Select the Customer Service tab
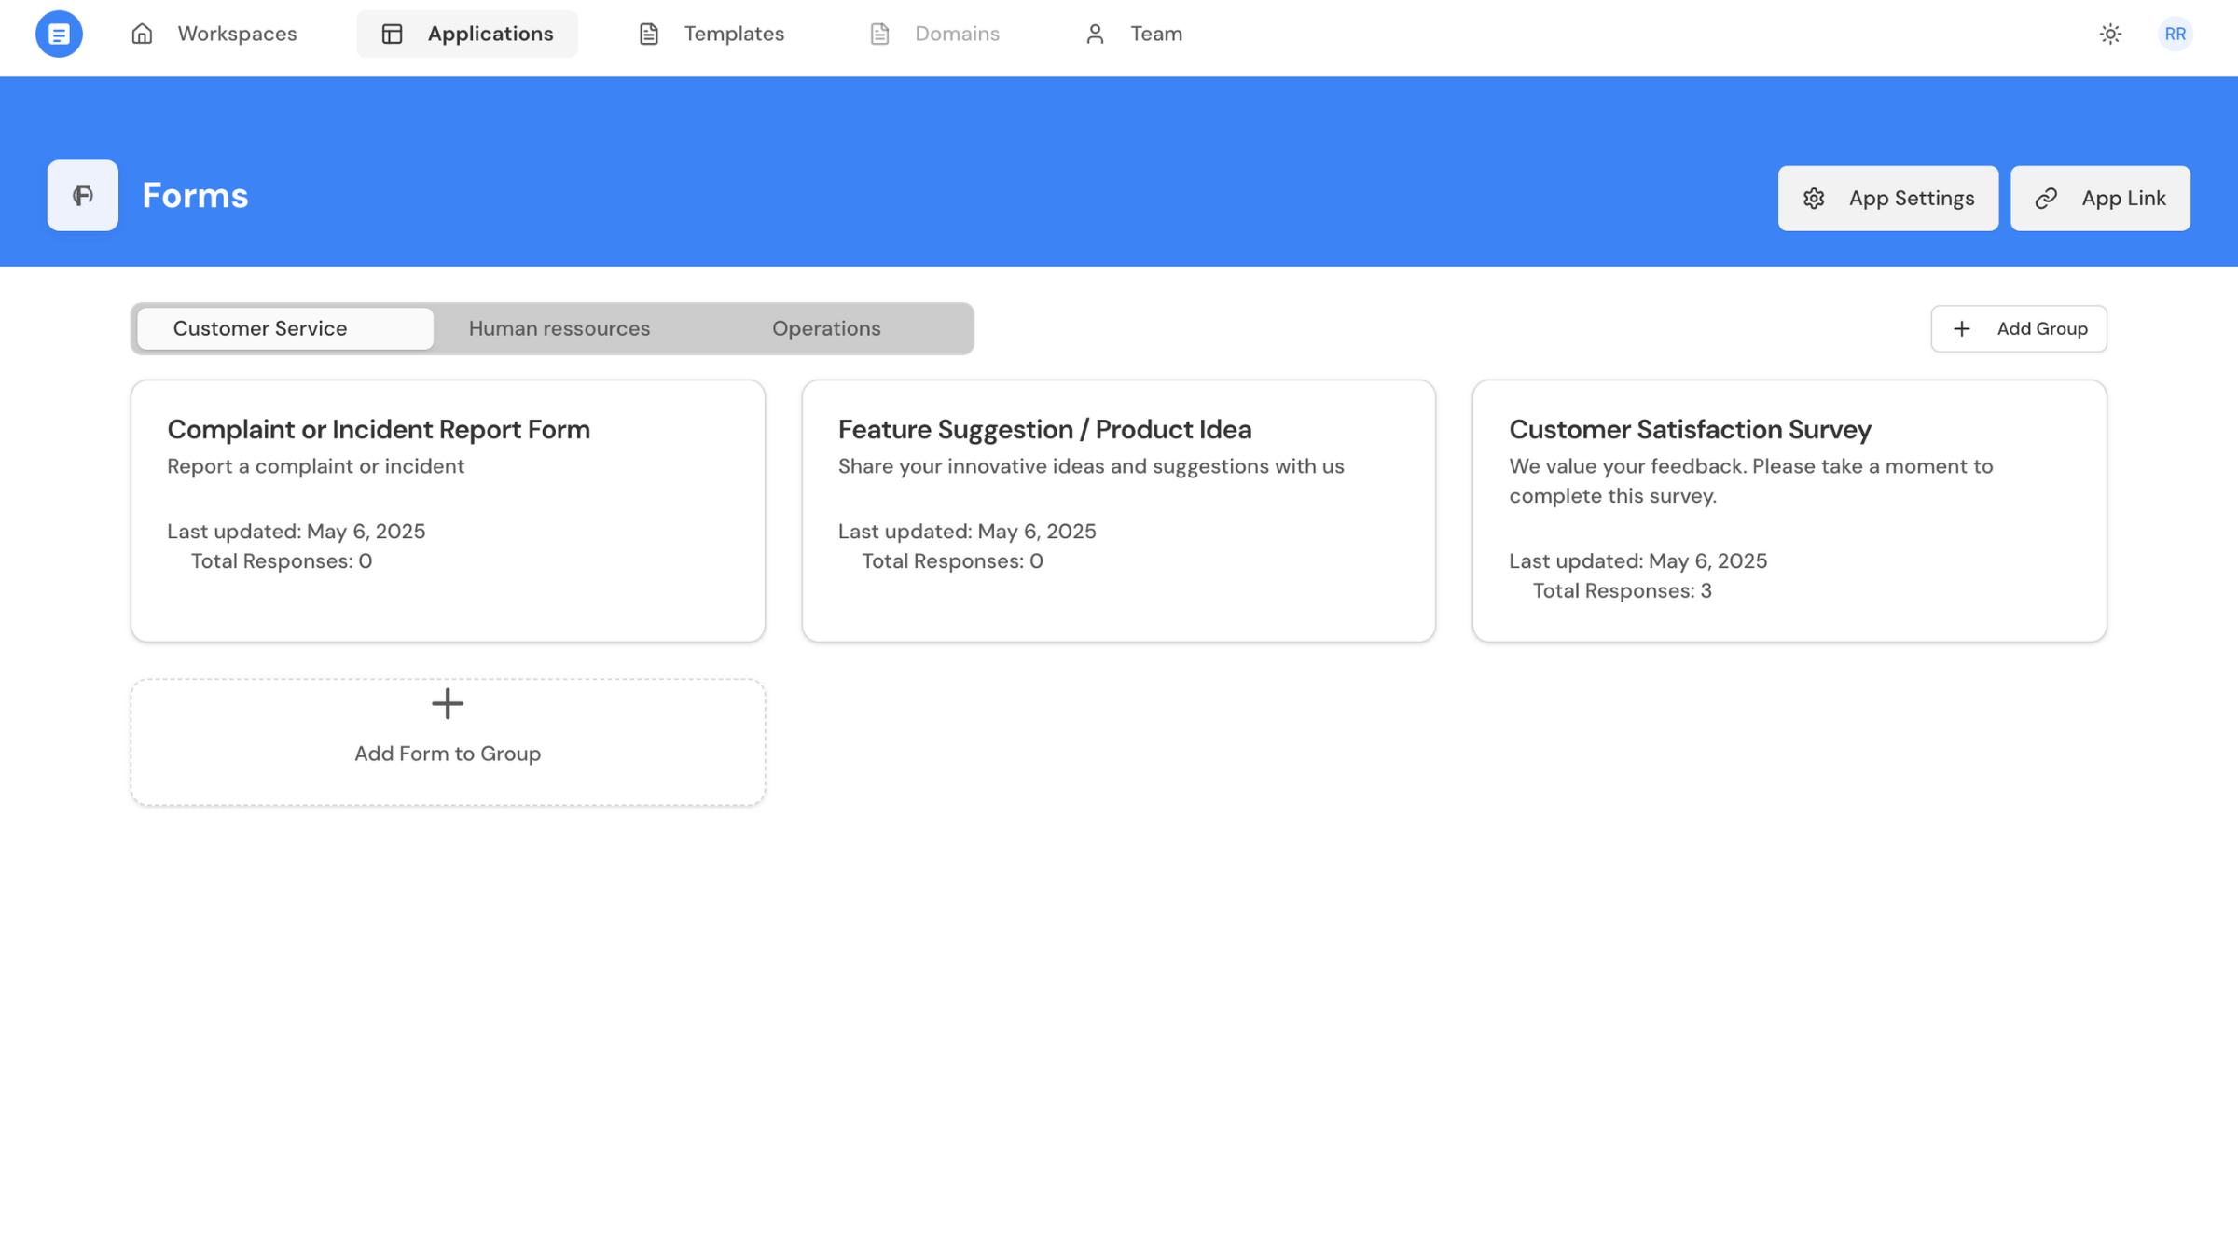2238x1259 pixels. click(x=260, y=328)
